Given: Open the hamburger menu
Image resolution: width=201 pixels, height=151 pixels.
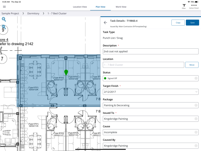Looking at the screenshot, I should 4,7.
